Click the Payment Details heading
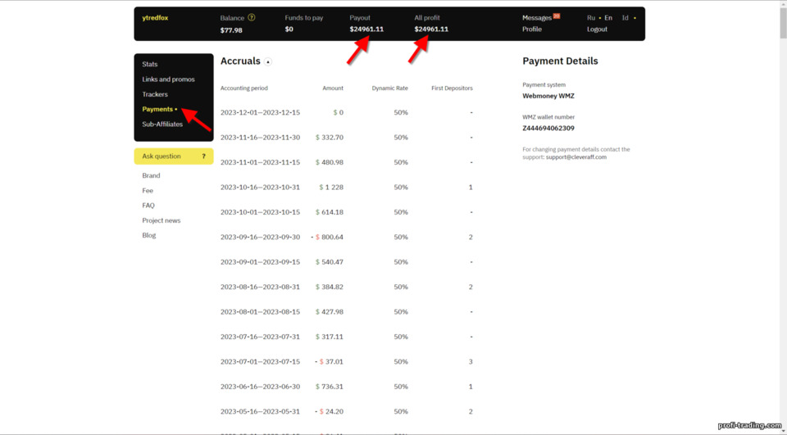 560,61
